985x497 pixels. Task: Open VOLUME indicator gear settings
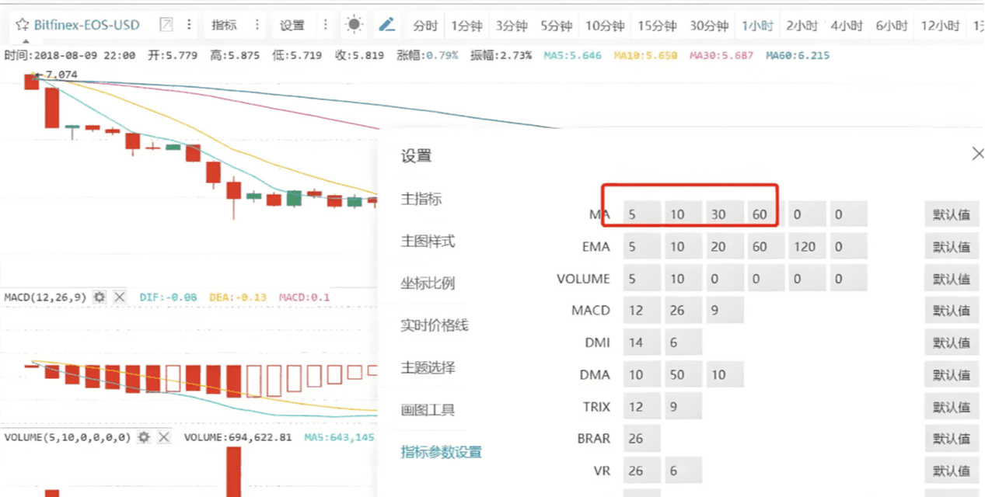tap(144, 437)
